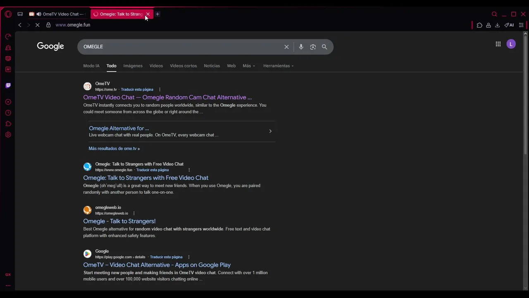
Task: Switch to Videos cortos results tab
Action: coord(183,66)
